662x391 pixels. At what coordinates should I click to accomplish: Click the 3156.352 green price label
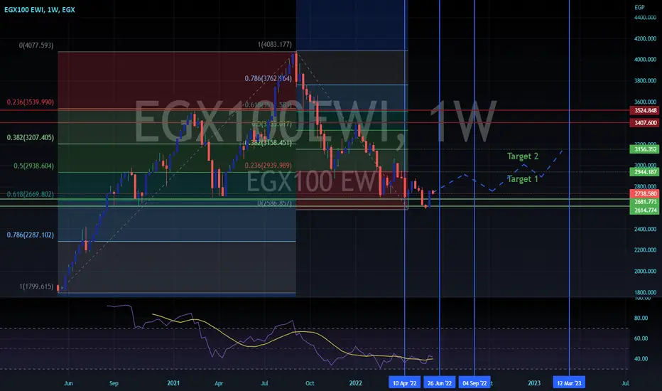coord(645,149)
